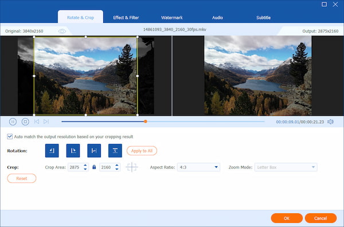Pause the video preview
This screenshot has width=344, height=227.
tap(13, 122)
